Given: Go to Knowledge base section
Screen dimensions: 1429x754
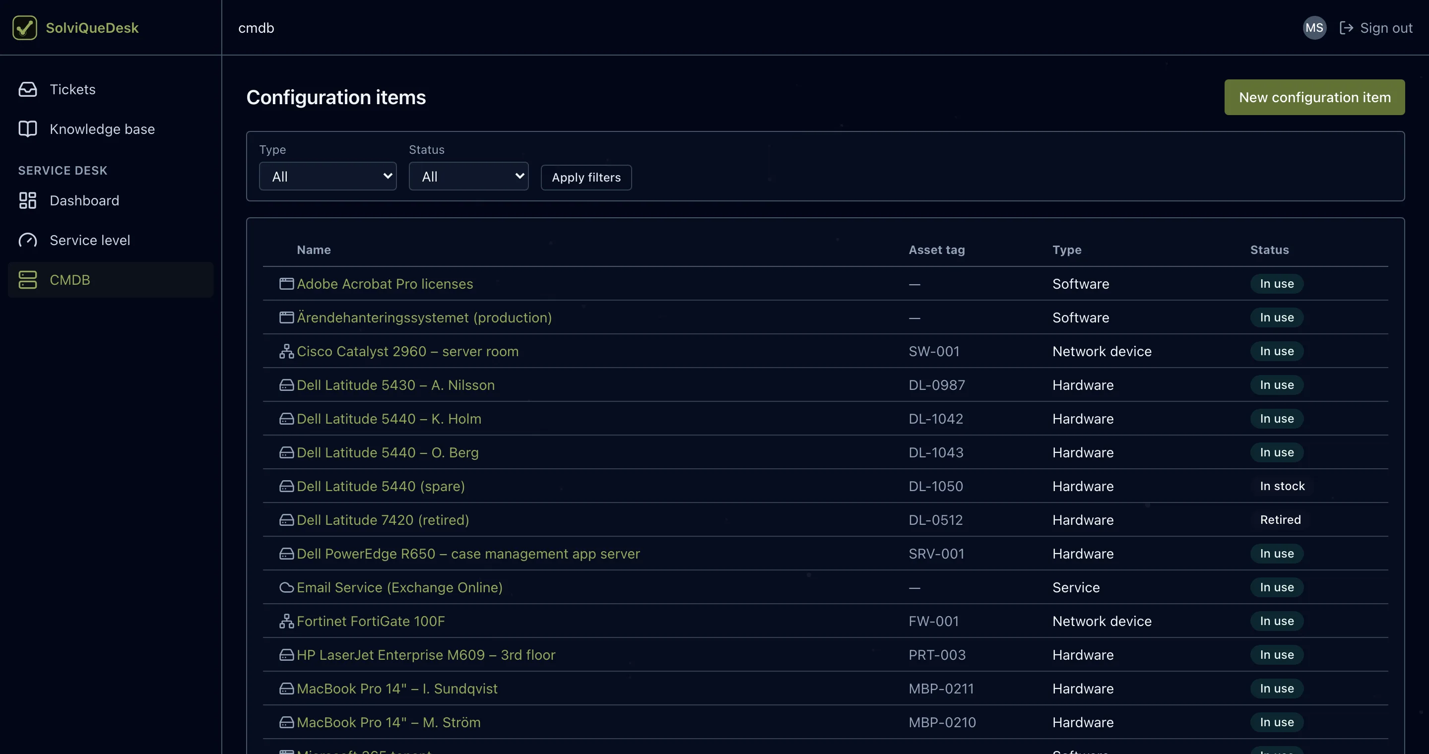Looking at the screenshot, I should click(111, 129).
